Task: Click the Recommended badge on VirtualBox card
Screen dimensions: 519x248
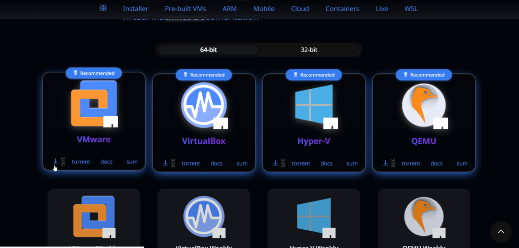Action: pyautogui.click(x=204, y=75)
